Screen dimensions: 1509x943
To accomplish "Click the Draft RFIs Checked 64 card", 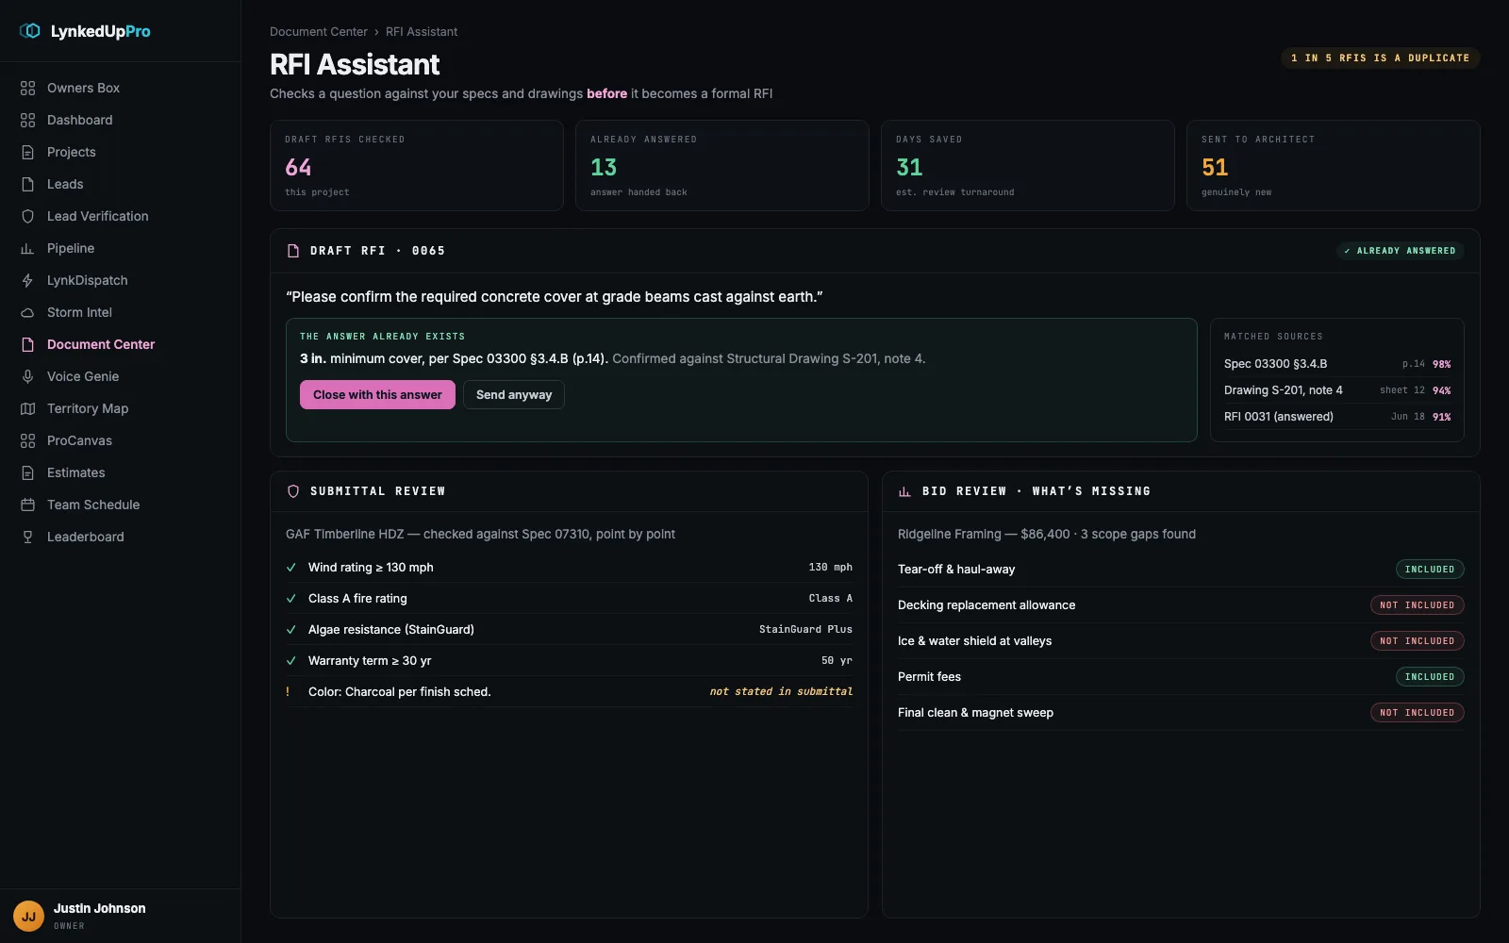I will click(x=417, y=165).
